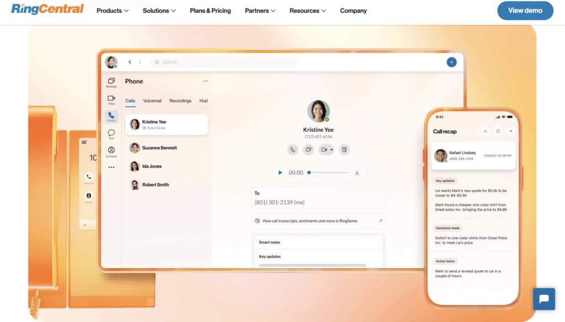The image size is (565, 322).
Task: Open Video in the sidebar
Action: click(x=111, y=100)
